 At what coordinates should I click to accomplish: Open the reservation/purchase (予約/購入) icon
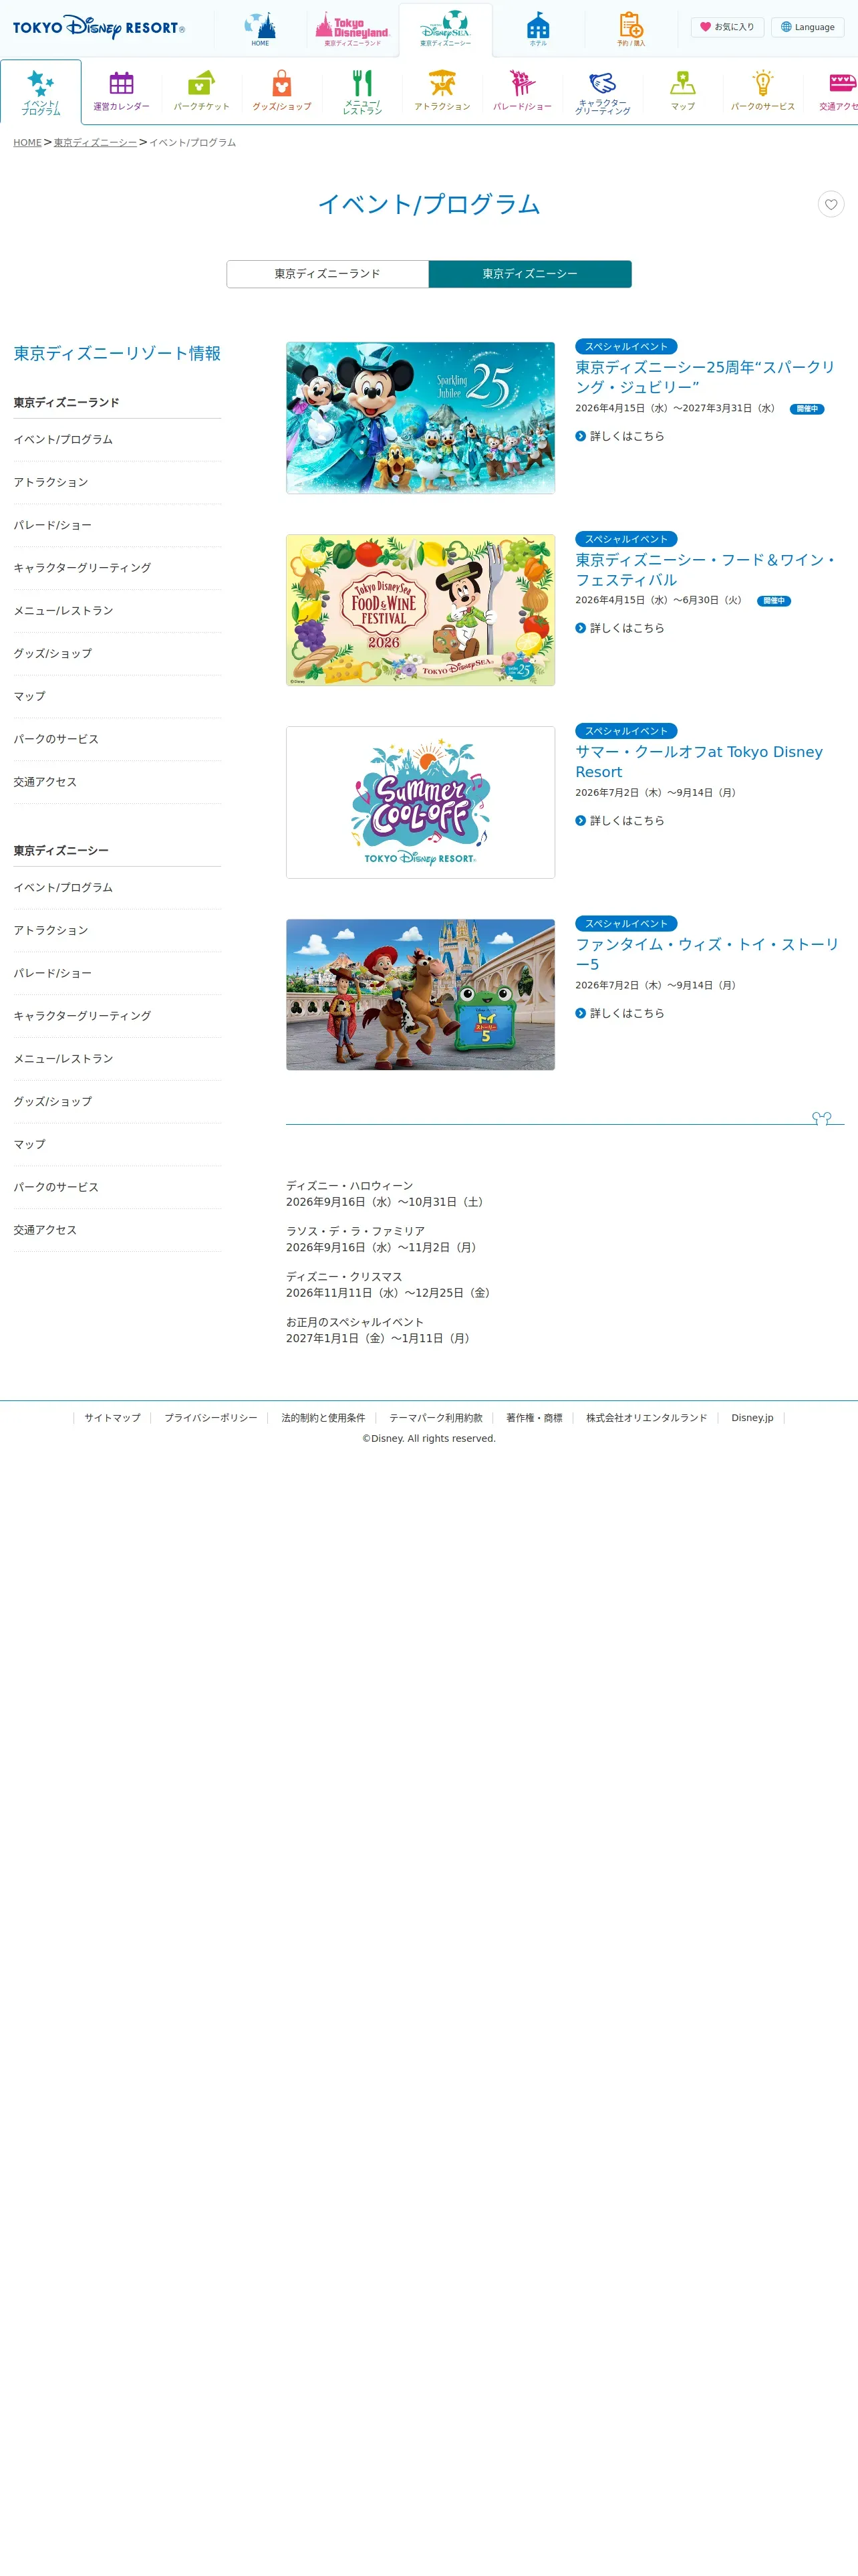click(631, 30)
